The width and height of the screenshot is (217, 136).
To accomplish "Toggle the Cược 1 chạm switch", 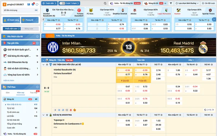I will point(62,3).
